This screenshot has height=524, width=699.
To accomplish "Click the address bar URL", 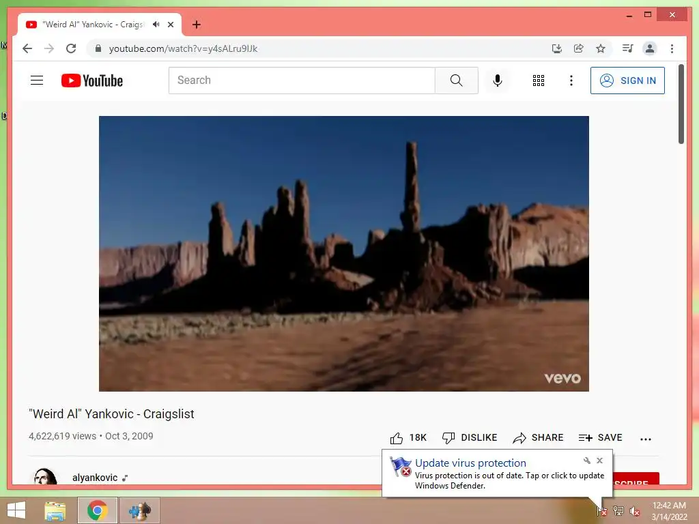I will click(183, 48).
